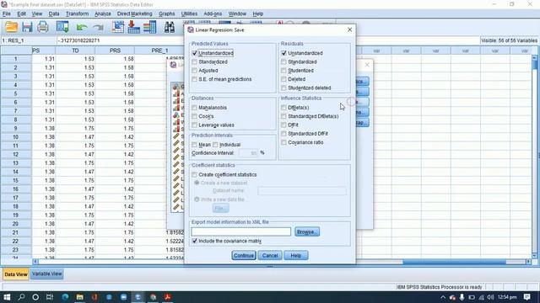Switch to Data View tab
Screen dimensions: 540x303
[x=16, y=274]
